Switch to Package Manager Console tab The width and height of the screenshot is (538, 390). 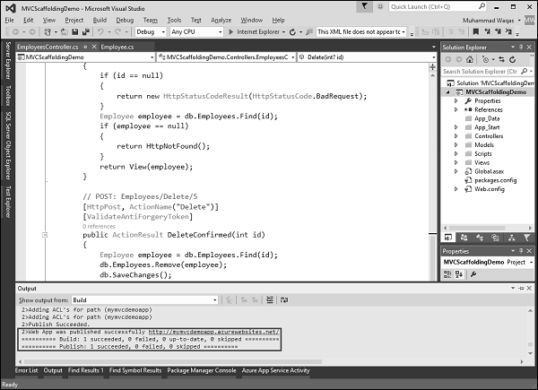[x=202, y=370]
